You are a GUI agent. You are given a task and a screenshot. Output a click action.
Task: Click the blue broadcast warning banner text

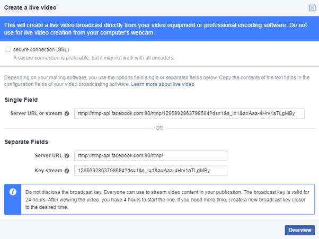click(155, 29)
